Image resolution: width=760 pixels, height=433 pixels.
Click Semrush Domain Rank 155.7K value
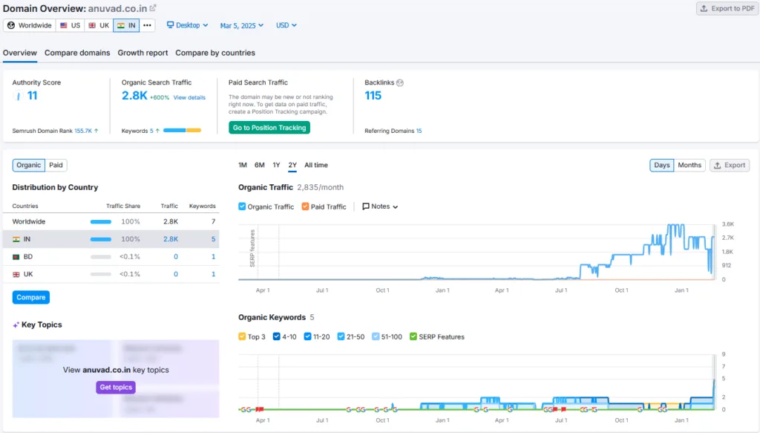(x=83, y=131)
